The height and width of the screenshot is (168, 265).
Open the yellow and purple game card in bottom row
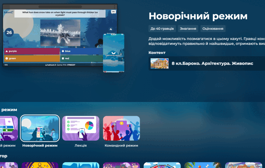[40, 165]
